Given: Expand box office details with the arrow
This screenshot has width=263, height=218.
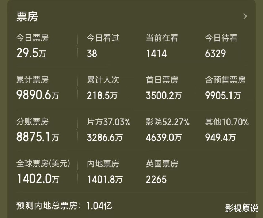Looking at the screenshot, I should click(245, 16).
